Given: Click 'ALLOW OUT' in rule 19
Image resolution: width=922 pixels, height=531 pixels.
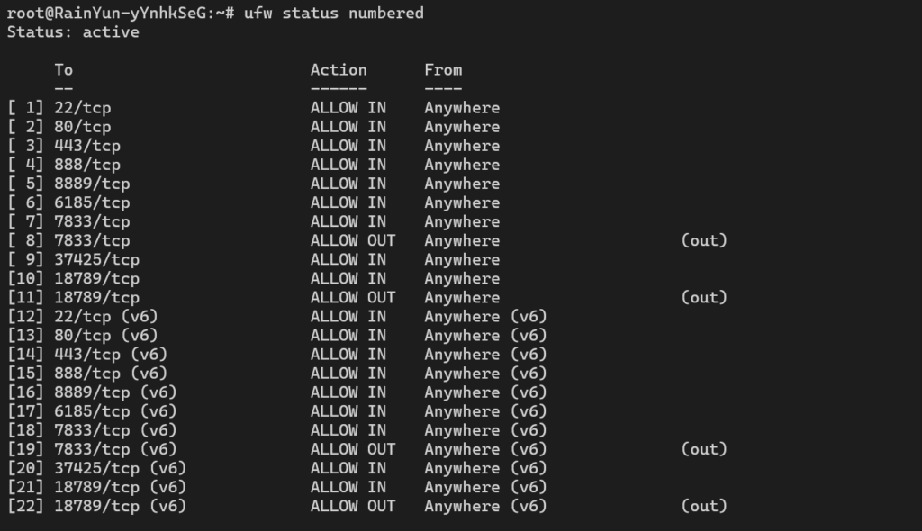Looking at the screenshot, I should coord(353,449).
